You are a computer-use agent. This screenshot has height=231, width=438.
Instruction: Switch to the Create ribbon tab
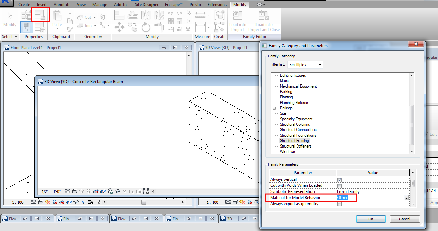[24, 5]
